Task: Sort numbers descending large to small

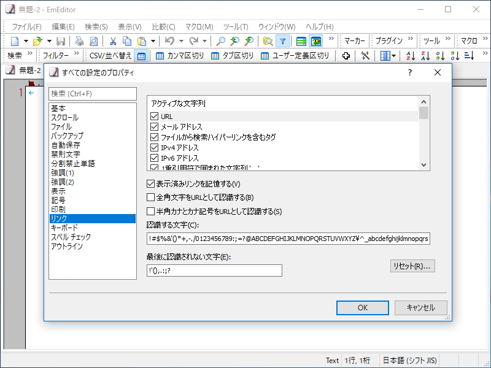Action: click(x=455, y=56)
